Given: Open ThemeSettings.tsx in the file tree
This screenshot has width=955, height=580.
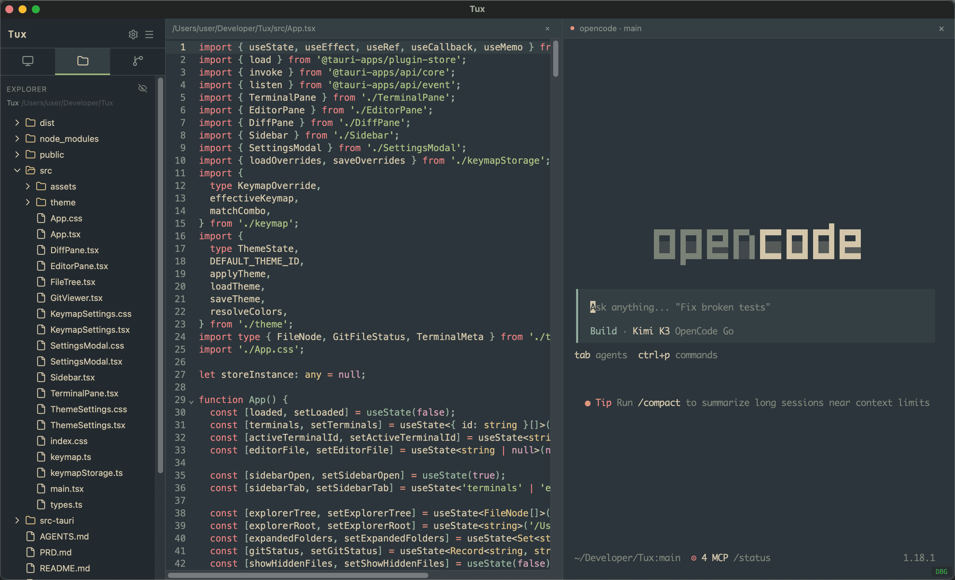Looking at the screenshot, I should tap(88, 425).
